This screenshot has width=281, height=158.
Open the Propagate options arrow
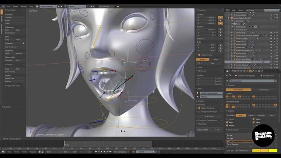(x=23, y=43)
